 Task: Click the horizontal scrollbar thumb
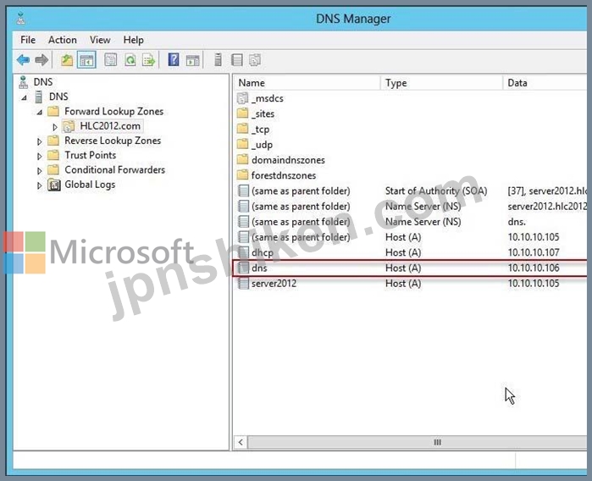tap(418, 442)
